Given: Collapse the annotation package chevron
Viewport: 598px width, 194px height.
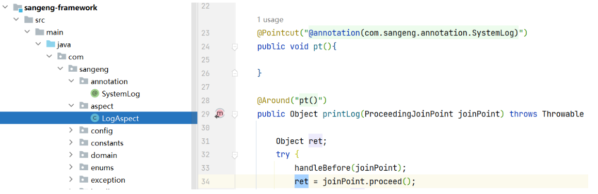Looking at the screenshot, I should click(x=71, y=81).
